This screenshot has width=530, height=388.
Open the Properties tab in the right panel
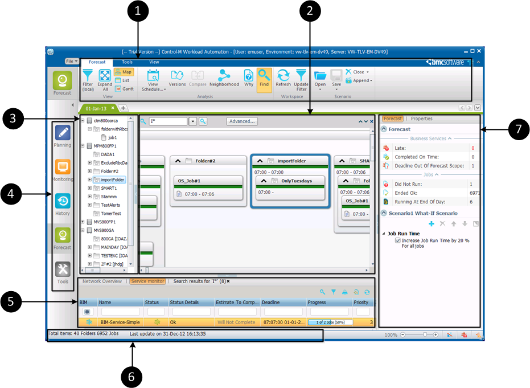click(421, 119)
